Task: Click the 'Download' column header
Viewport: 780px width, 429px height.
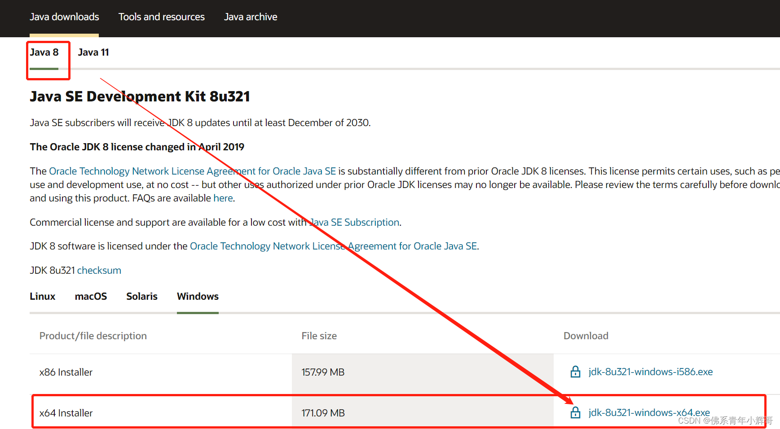Action: (586, 336)
